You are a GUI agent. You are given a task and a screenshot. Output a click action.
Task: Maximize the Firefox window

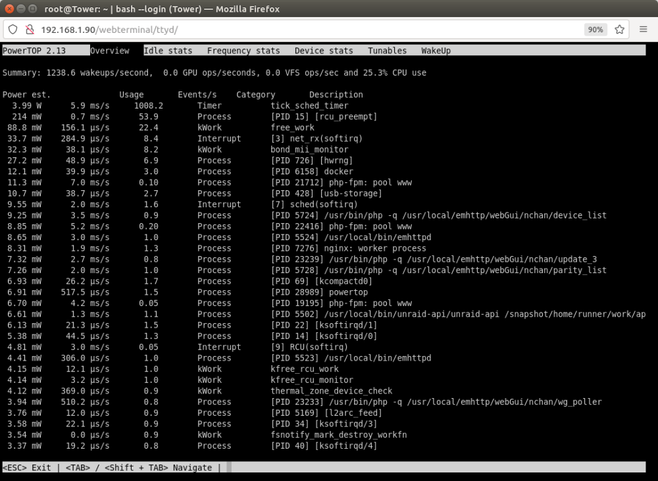tap(32, 9)
